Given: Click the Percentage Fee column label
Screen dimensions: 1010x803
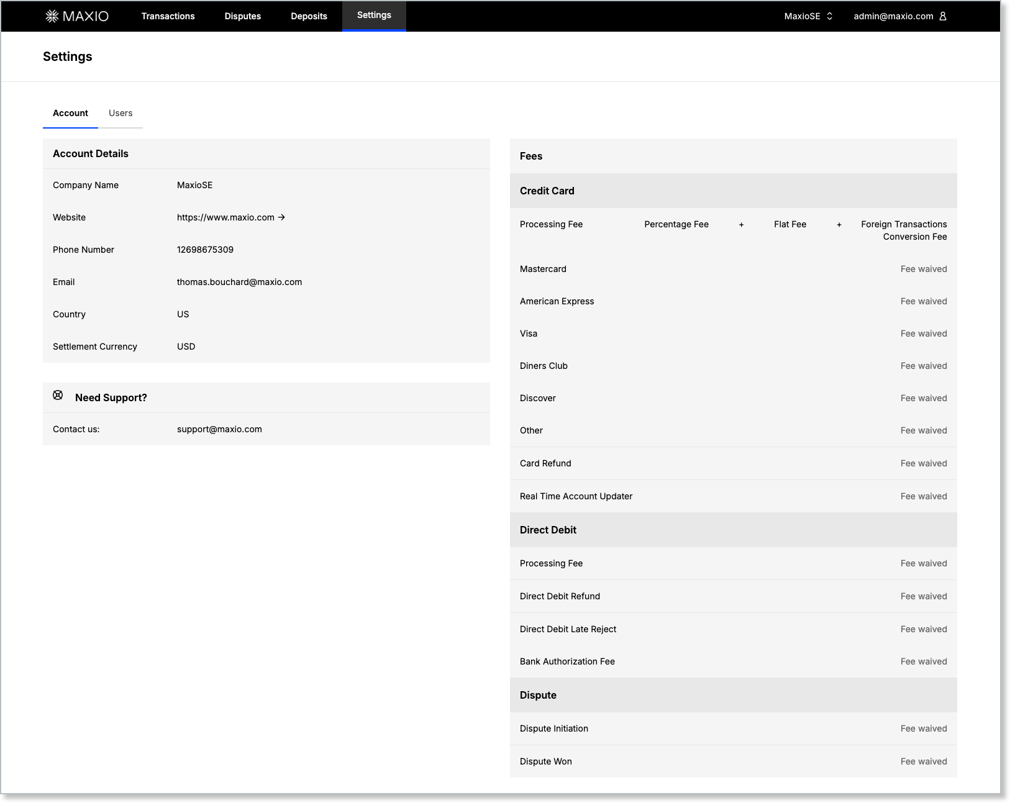Looking at the screenshot, I should coord(676,224).
